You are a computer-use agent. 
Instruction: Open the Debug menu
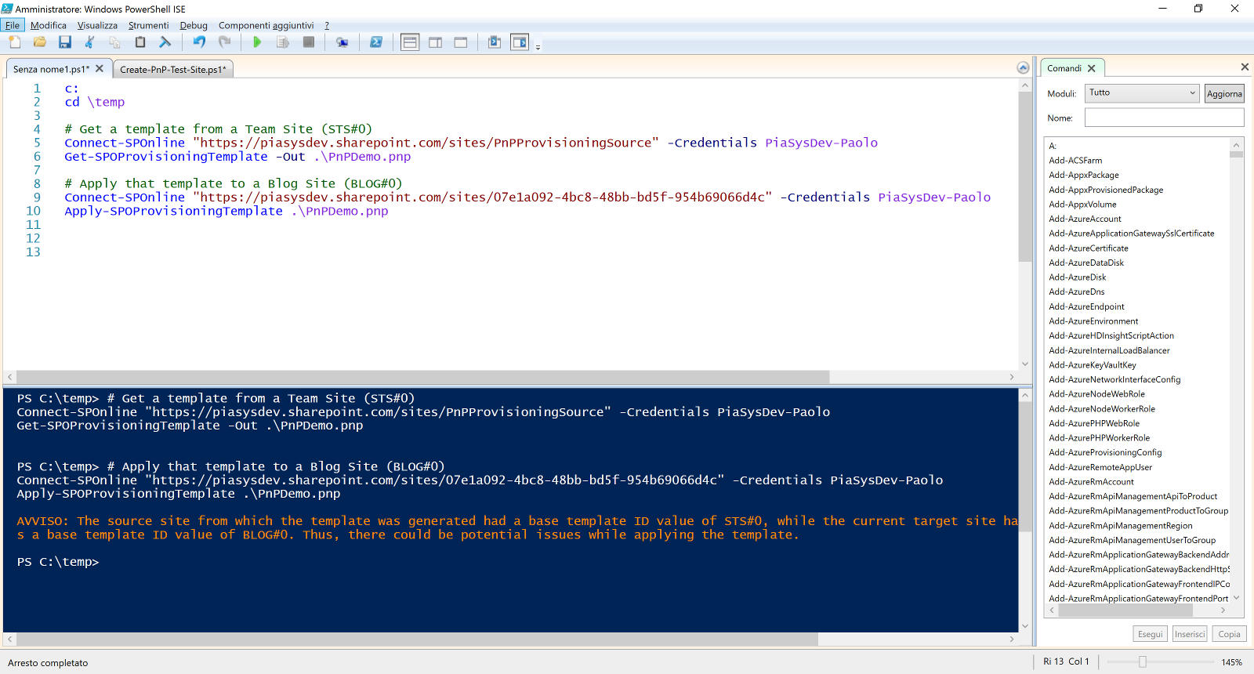[x=194, y=25]
